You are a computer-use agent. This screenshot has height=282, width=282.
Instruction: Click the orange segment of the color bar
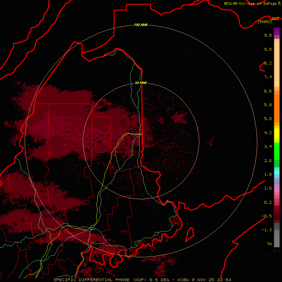[277, 108]
